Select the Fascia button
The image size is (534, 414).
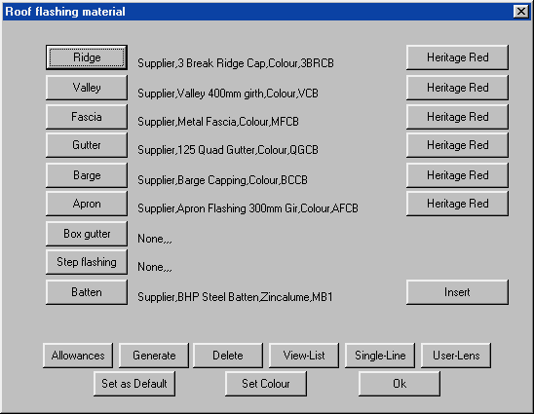(x=87, y=117)
